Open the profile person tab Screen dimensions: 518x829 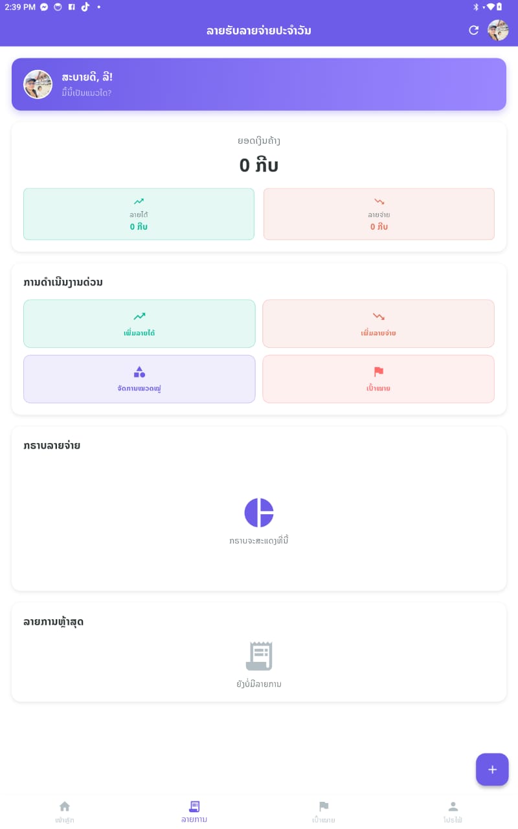click(x=453, y=811)
